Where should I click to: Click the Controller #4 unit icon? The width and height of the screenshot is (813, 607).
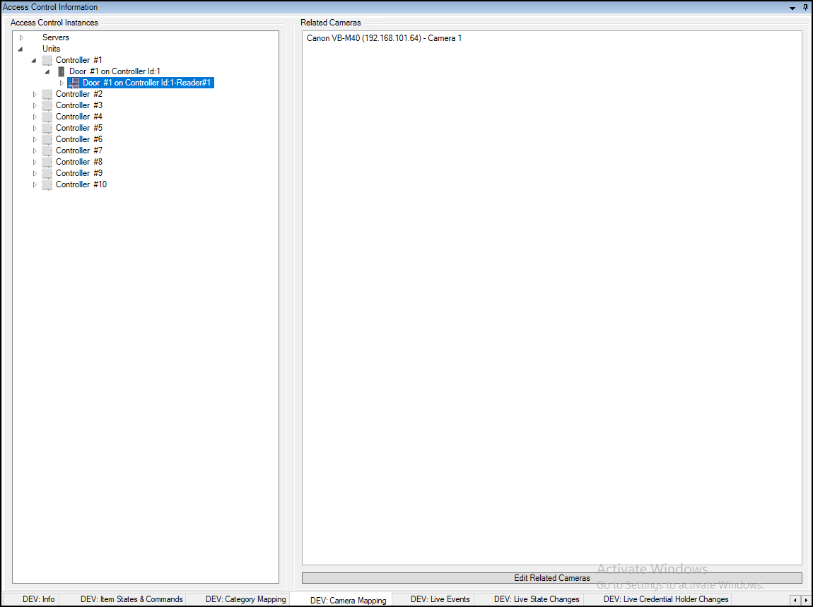(x=47, y=116)
